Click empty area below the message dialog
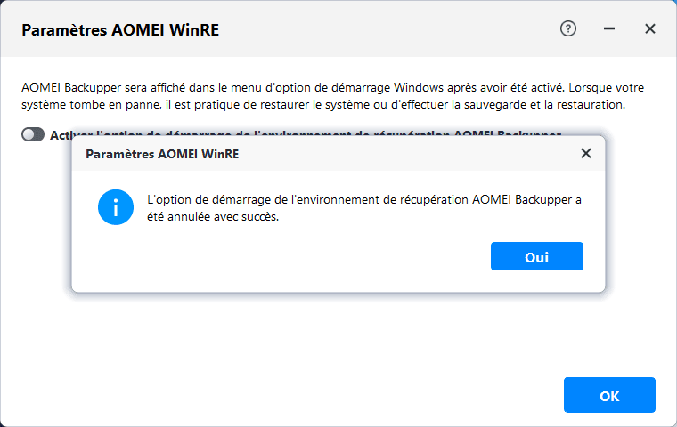The height and width of the screenshot is (427, 677). click(338, 347)
